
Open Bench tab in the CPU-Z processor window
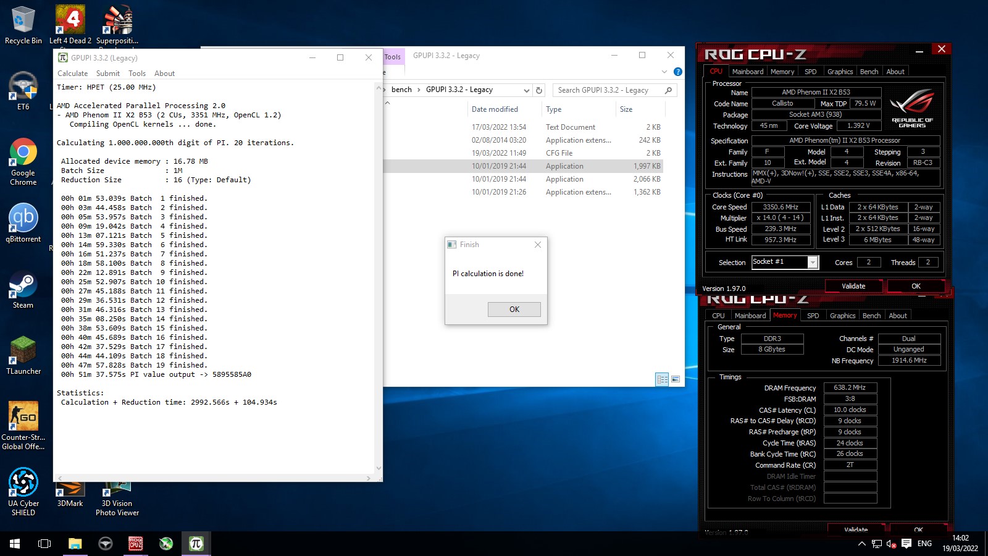869,72
